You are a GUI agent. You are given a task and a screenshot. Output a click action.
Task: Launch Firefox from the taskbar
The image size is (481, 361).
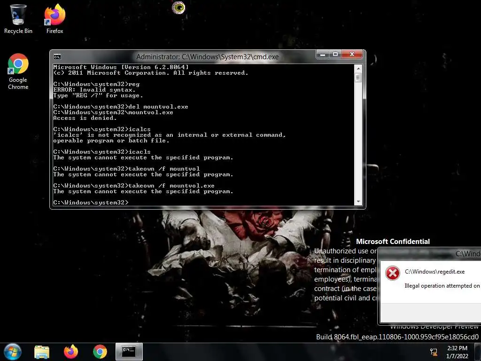tap(71, 352)
